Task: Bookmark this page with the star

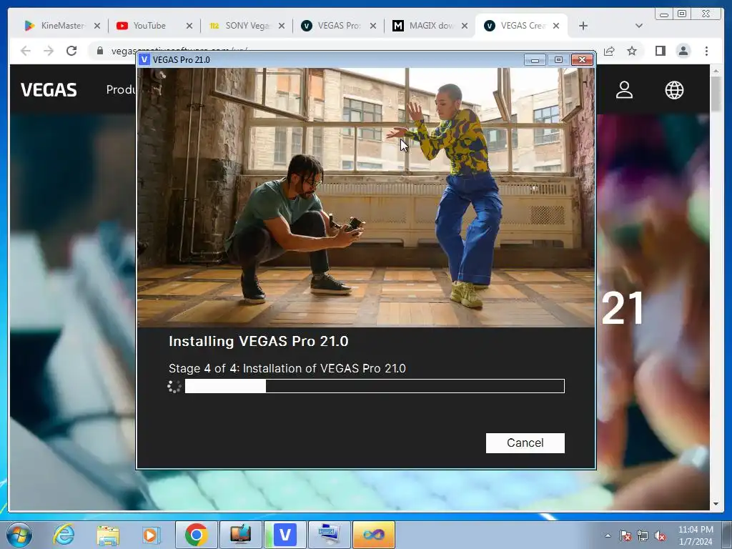Action: (632, 51)
